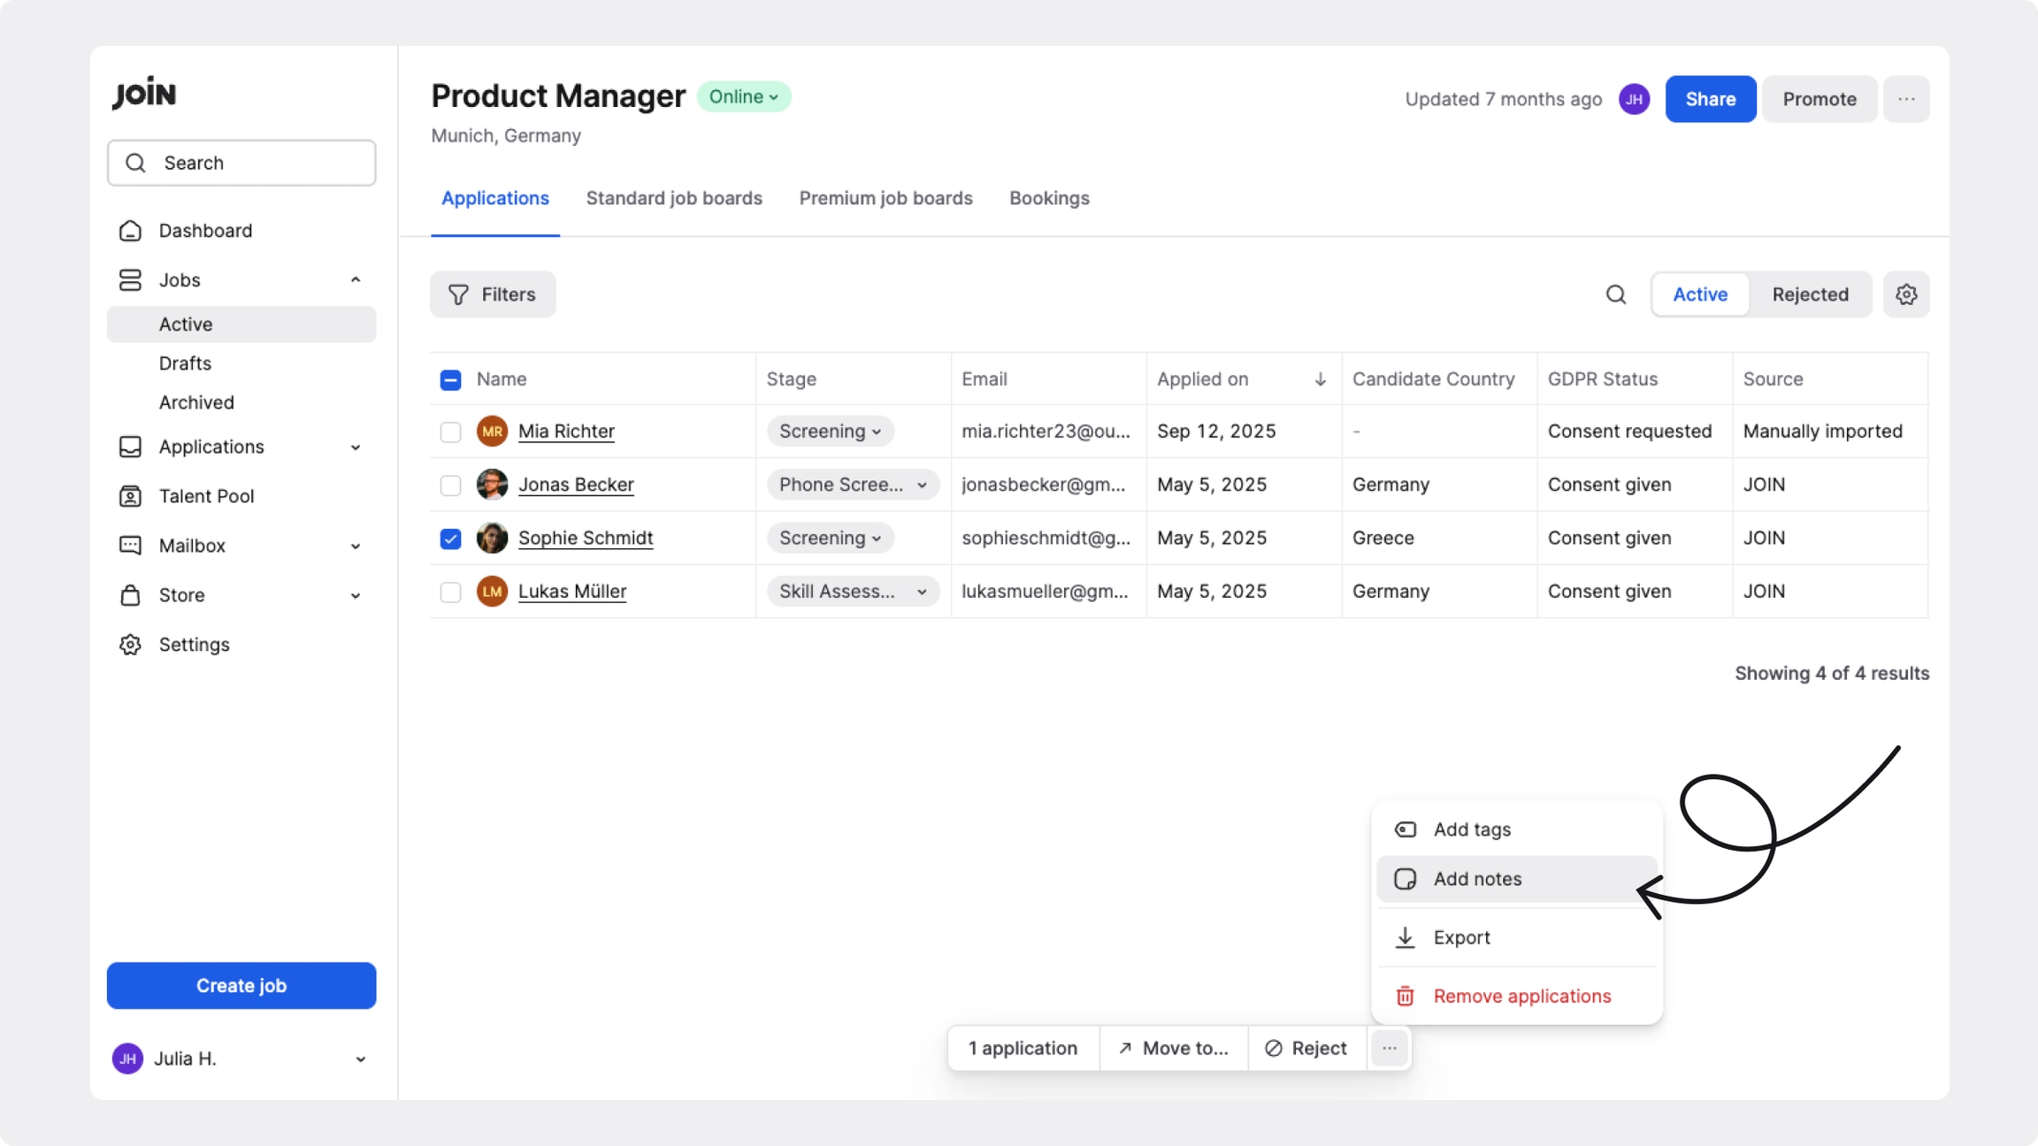Uncheck Sophie Schmidt's row checkbox
The image size is (2038, 1146).
coord(450,539)
